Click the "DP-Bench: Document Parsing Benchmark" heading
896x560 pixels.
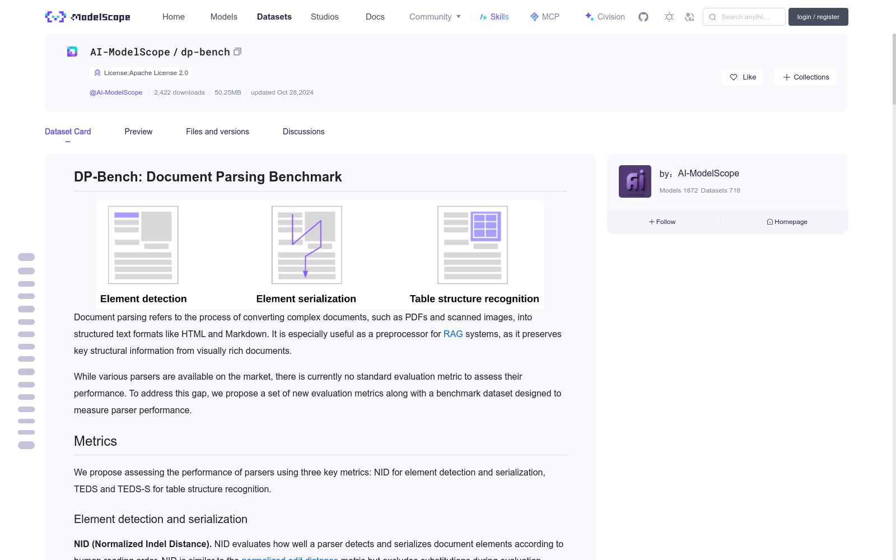pos(208,177)
